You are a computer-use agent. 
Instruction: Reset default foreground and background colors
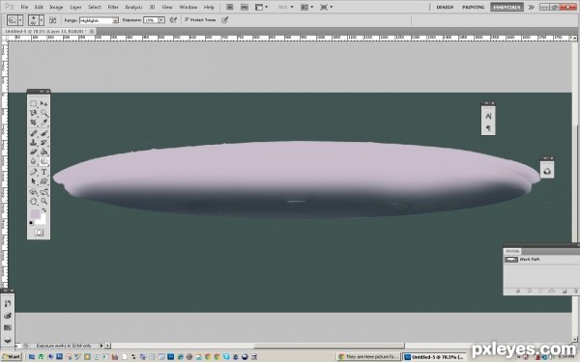[32, 223]
